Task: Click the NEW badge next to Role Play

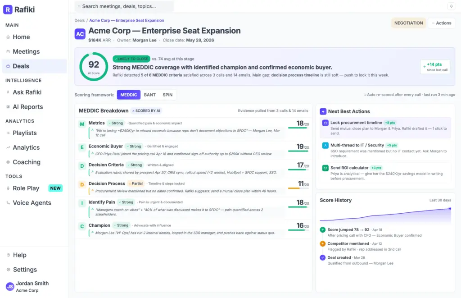Action: click(55, 188)
